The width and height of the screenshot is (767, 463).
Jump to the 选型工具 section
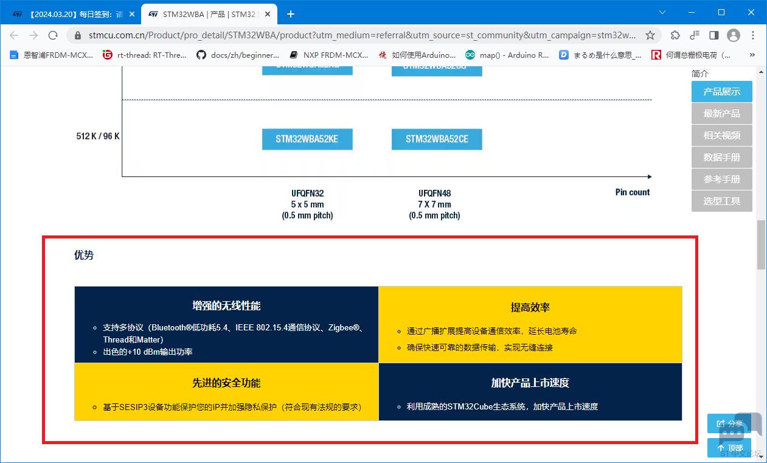(722, 201)
